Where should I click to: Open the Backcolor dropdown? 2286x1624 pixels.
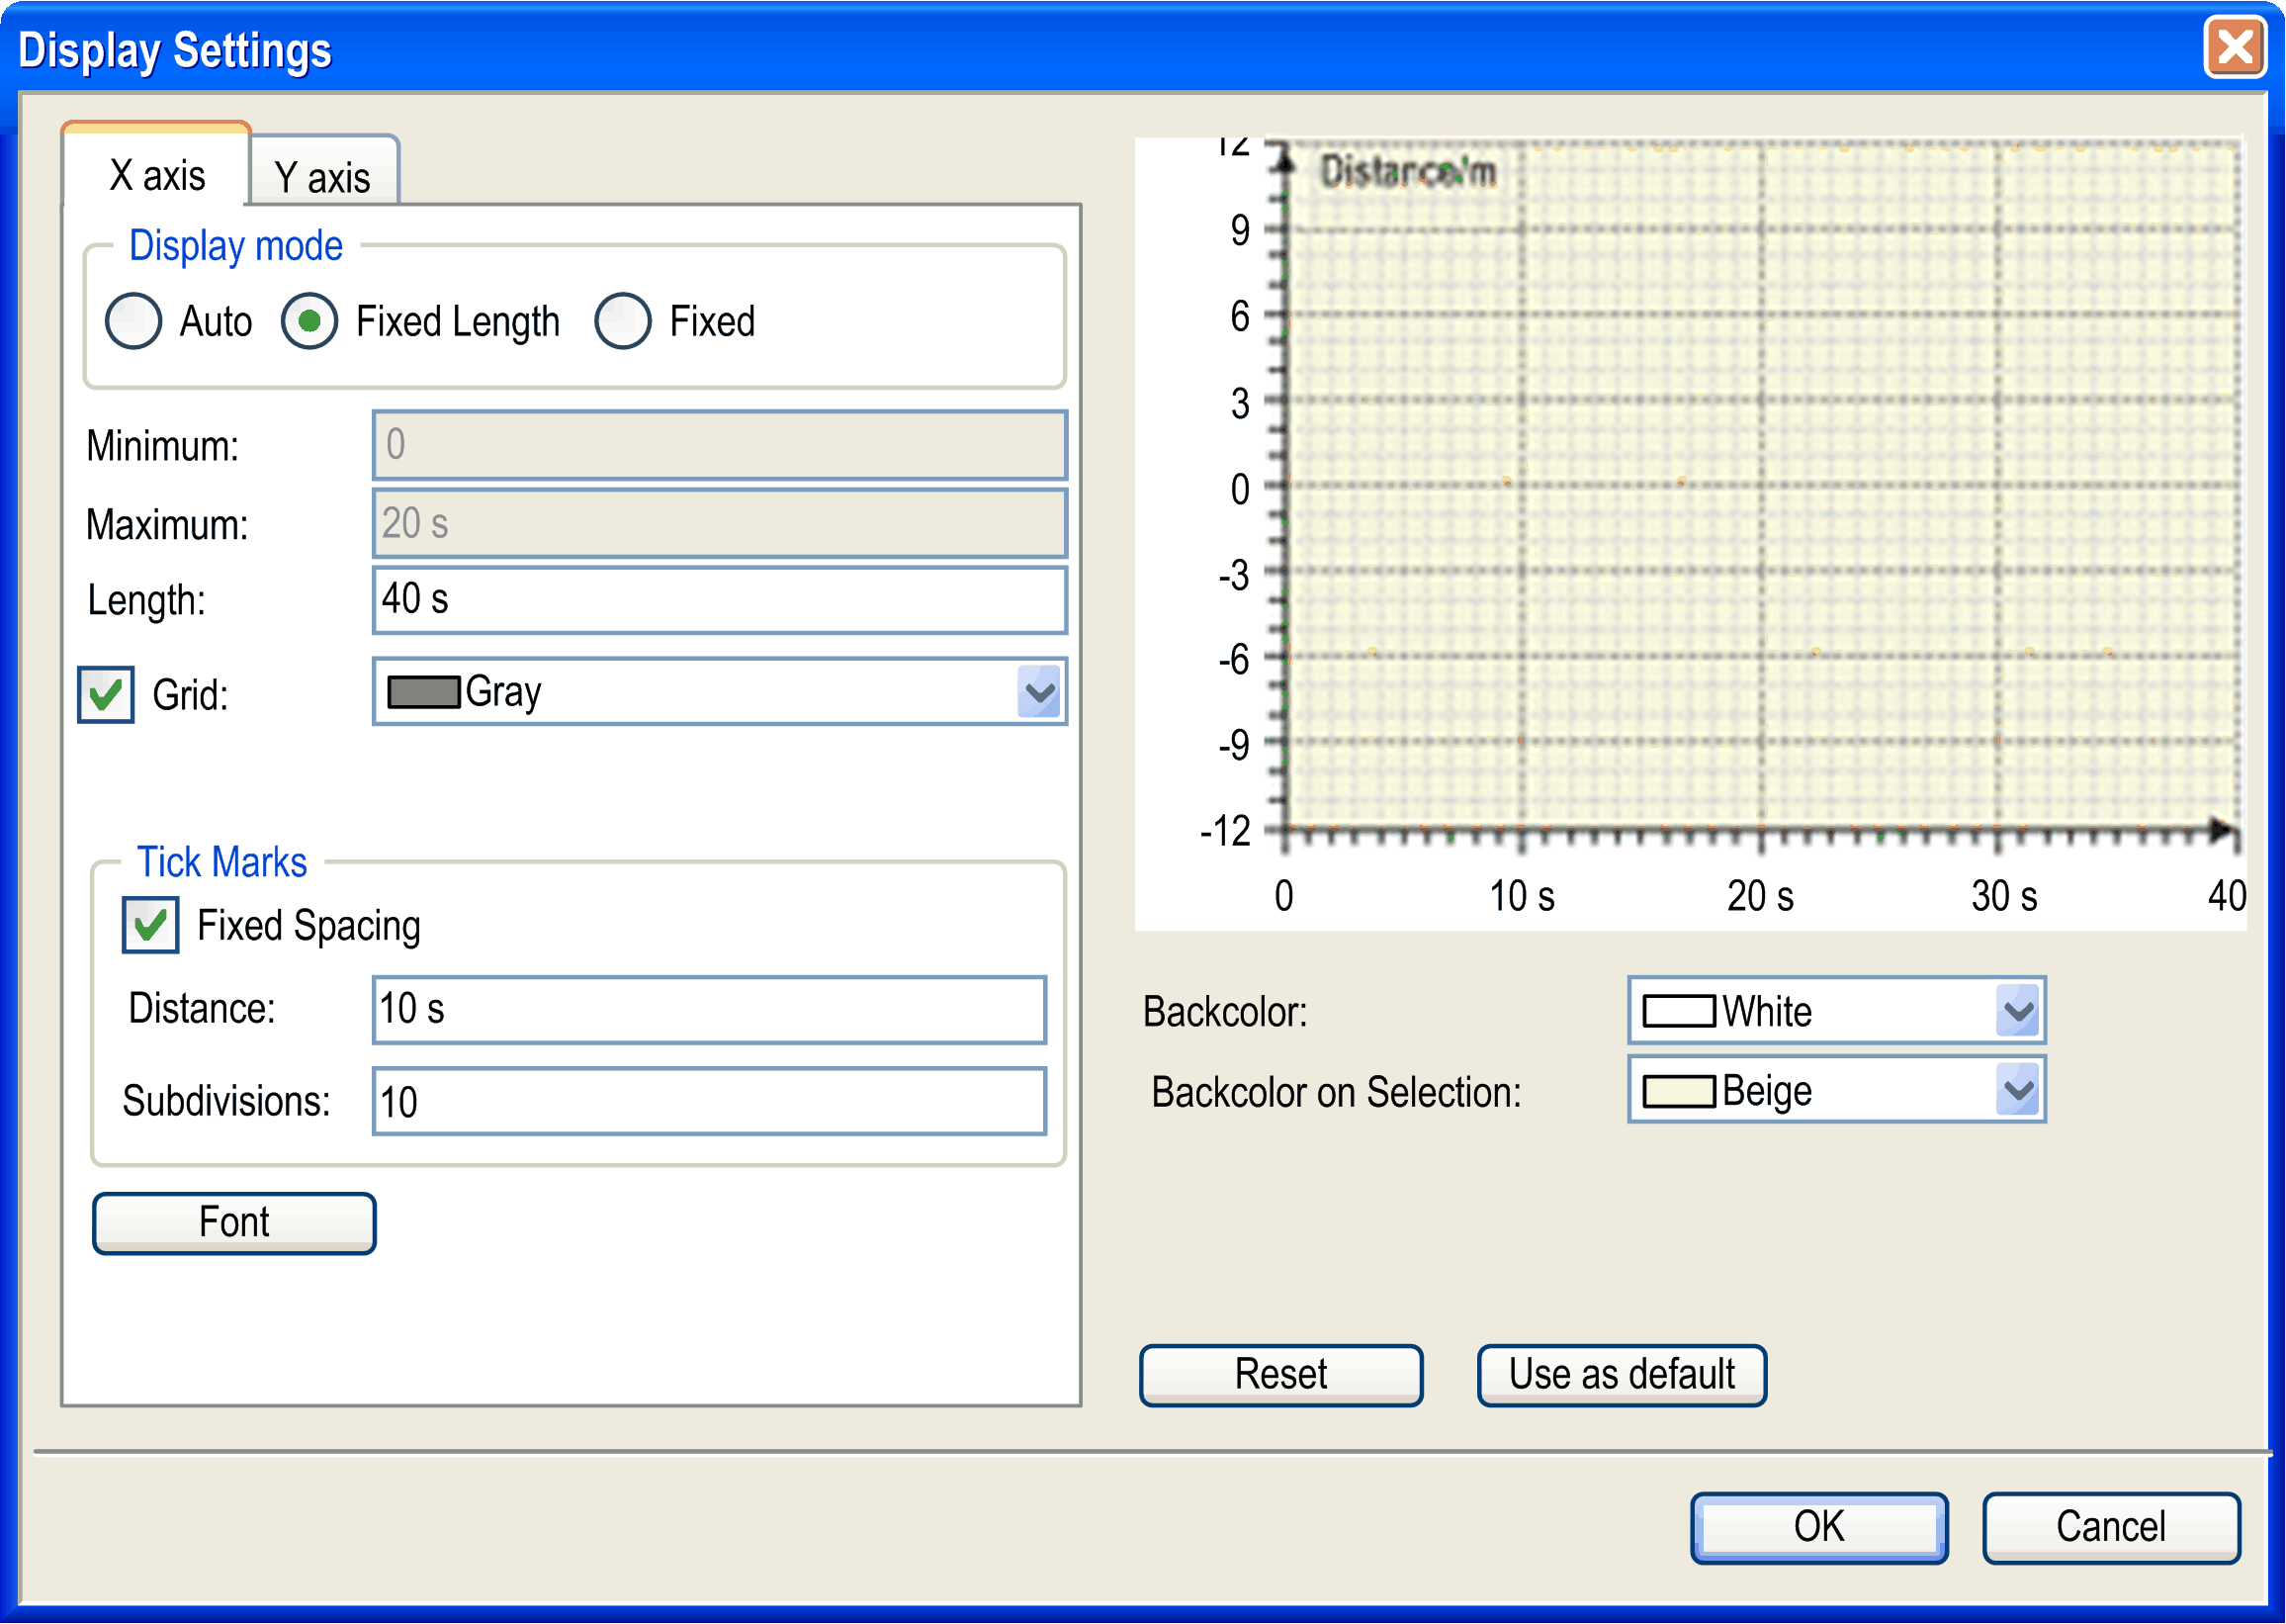(x=2017, y=1011)
